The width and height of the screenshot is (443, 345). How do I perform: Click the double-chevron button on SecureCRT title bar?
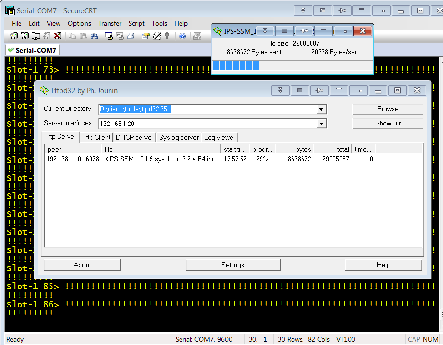coord(303,10)
